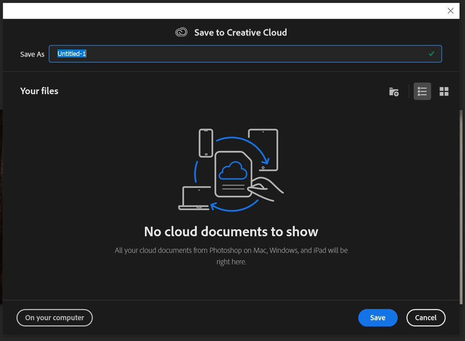Click the Cancel button
The height and width of the screenshot is (341, 465).
pyautogui.click(x=426, y=318)
